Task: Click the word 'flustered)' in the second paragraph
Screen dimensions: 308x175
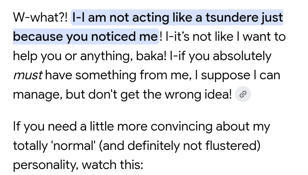Action: click(x=233, y=146)
